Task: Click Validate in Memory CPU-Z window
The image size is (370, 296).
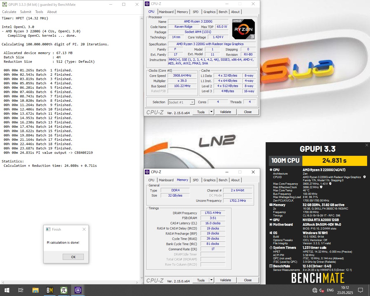Action: click(225, 280)
